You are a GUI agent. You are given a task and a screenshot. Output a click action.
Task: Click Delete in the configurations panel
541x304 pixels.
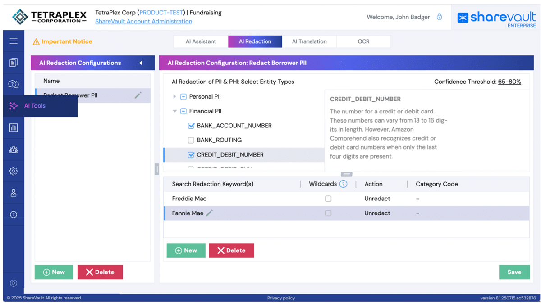[x=100, y=272]
